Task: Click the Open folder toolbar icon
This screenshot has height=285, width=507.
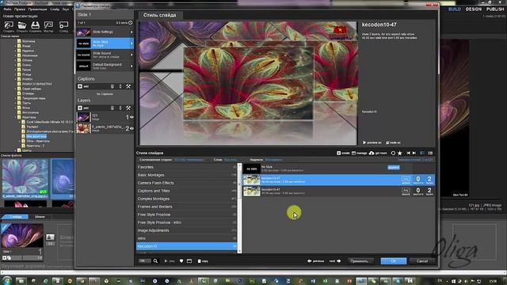Action: (22, 26)
